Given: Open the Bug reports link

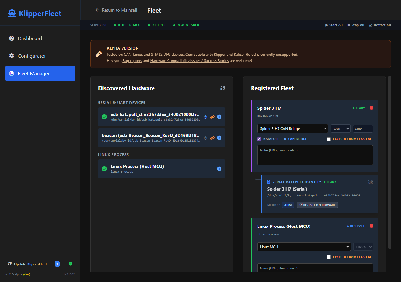Looking at the screenshot, I should coord(132,61).
